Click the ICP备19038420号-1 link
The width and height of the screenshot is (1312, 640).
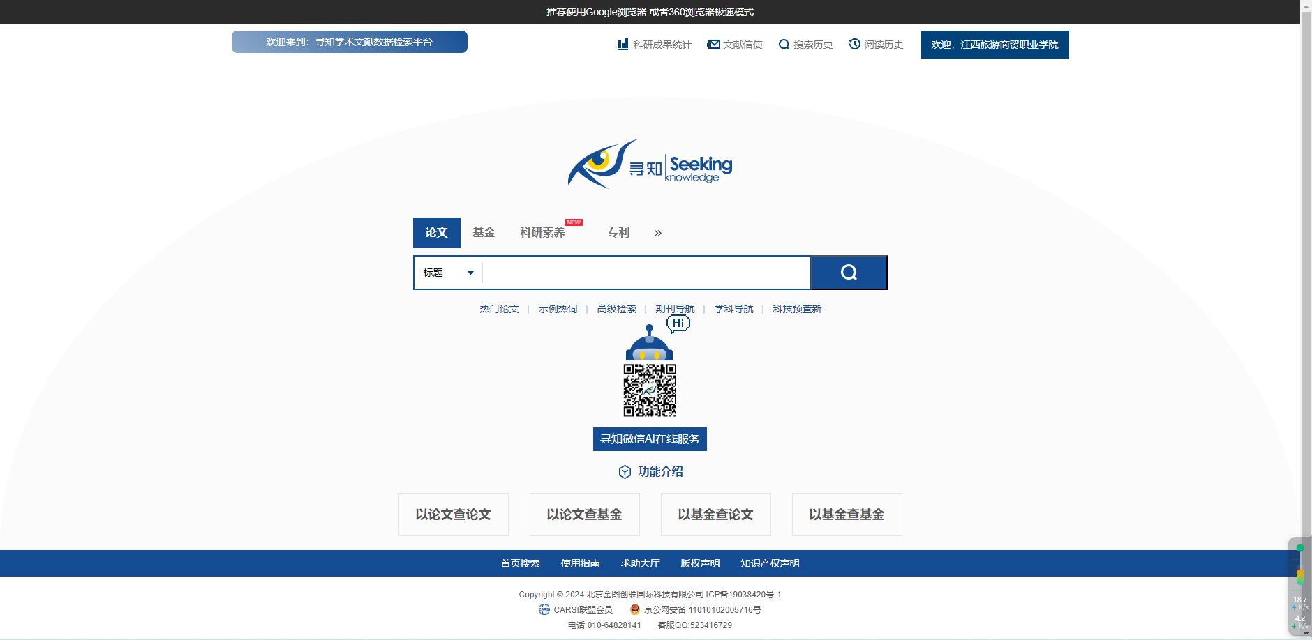(744, 595)
